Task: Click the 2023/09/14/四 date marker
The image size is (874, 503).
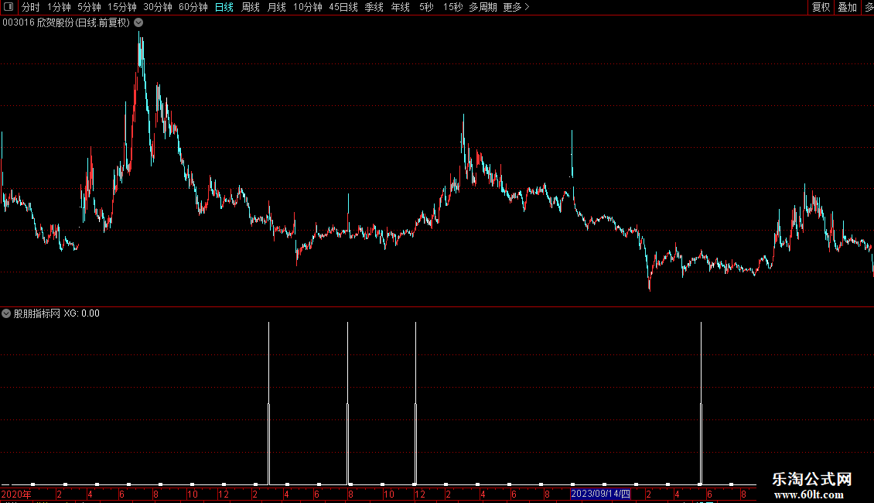Action: (x=600, y=494)
